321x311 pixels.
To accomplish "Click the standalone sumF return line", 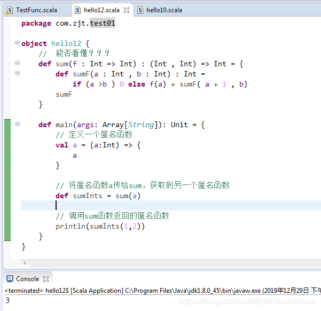I will pyautogui.click(x=64, y=94).
